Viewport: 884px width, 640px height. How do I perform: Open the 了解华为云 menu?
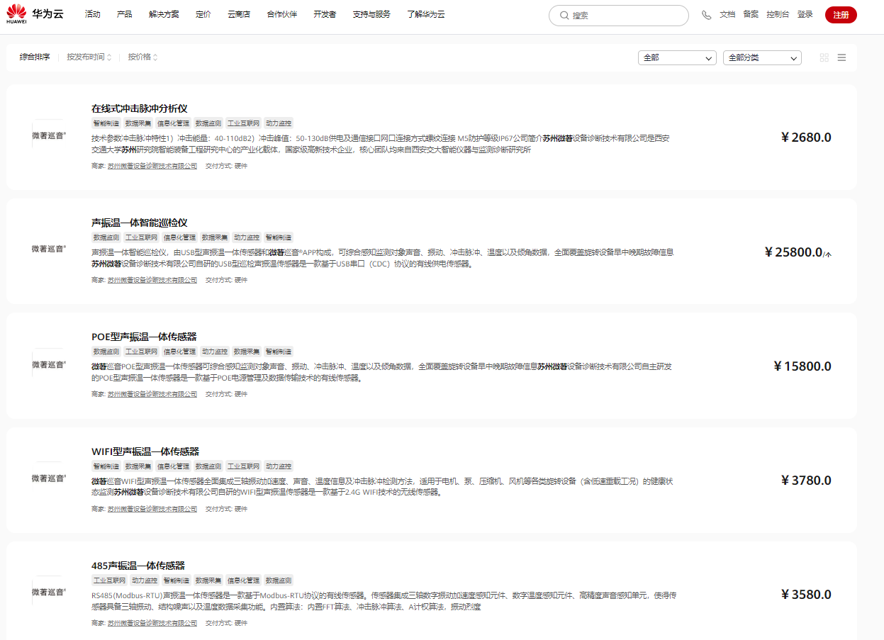click(426, 15)
